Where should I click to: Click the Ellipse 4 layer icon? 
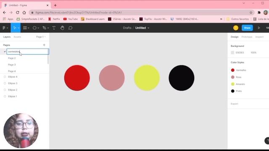5,77
